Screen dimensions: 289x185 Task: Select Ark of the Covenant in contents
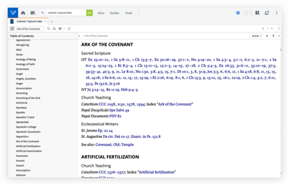pyautogui.click(x=27, y=141)
